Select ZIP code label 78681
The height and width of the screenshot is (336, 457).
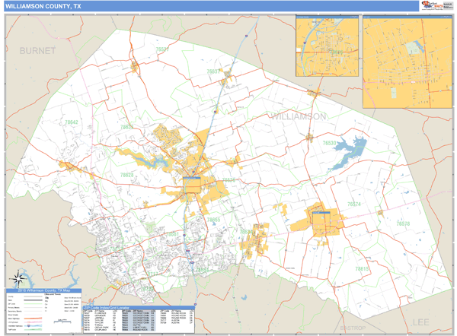point(172,234)
